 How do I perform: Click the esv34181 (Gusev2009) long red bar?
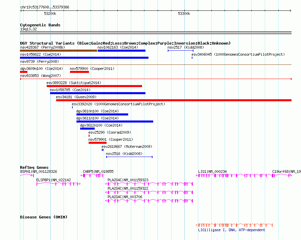pos(174,100)
